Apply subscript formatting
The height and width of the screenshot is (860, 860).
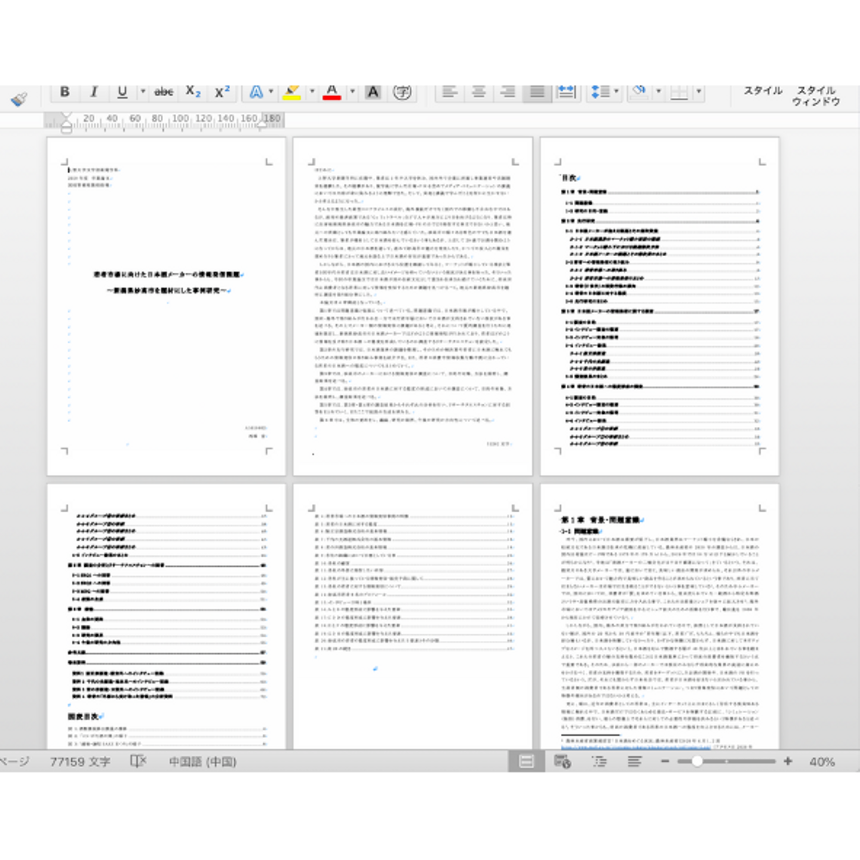193,92
